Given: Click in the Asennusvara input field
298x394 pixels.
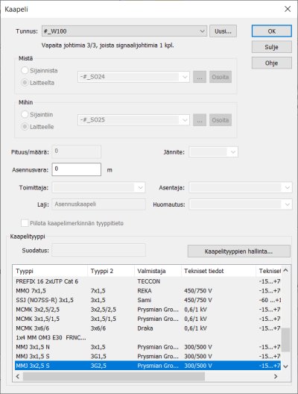Looking at the screenshot, I should [77, 169].
